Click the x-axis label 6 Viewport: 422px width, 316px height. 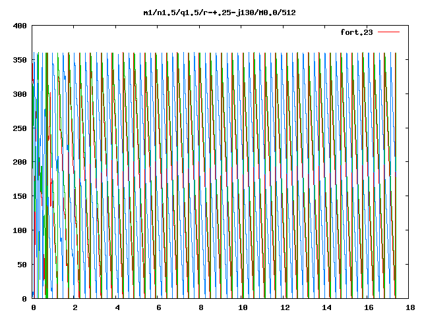click(159, 307)
